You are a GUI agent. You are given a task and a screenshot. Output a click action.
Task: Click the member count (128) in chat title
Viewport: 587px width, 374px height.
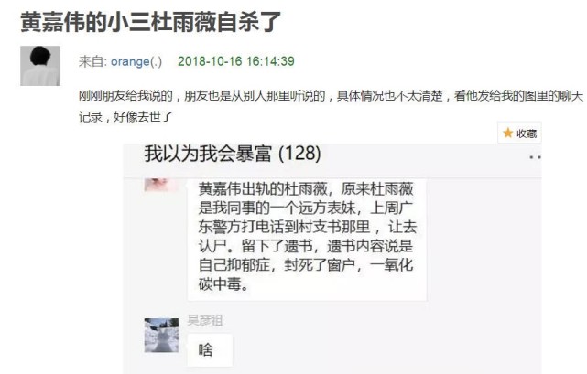pos(299,154)
